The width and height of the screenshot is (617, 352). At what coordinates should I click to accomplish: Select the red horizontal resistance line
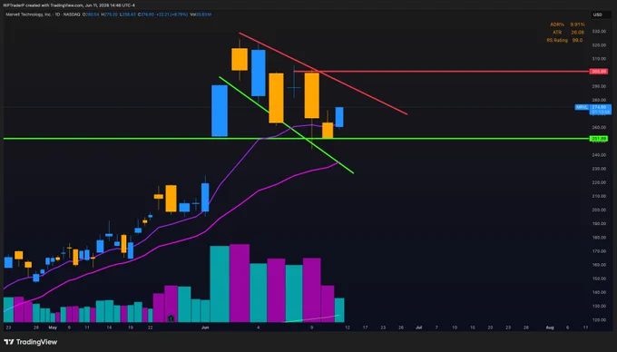tap(441, 72)
